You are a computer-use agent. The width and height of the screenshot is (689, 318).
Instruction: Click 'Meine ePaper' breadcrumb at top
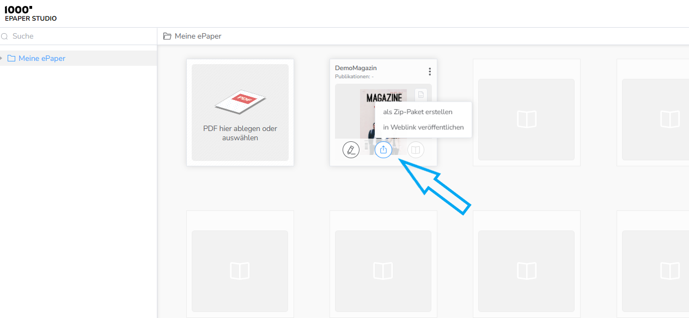198,36
